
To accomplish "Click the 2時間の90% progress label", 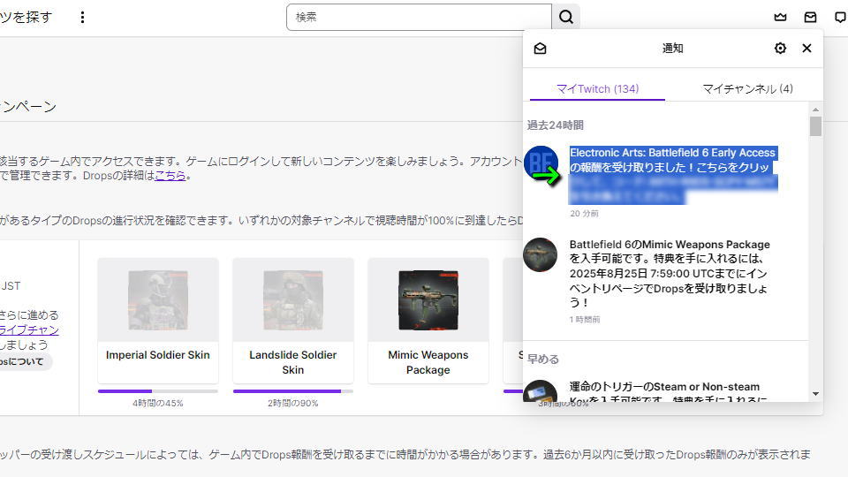I will pos(293,403).
